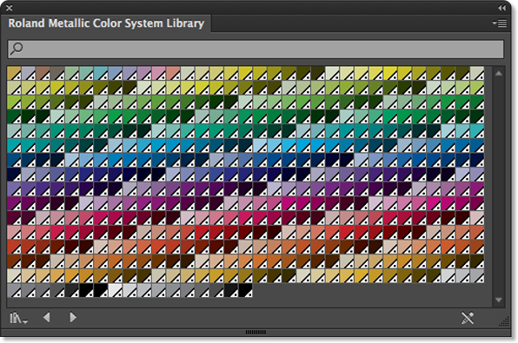The image size is (518, 343).
Task: Select the first gold swatch in the top row
Action: [x=14, y=73]
